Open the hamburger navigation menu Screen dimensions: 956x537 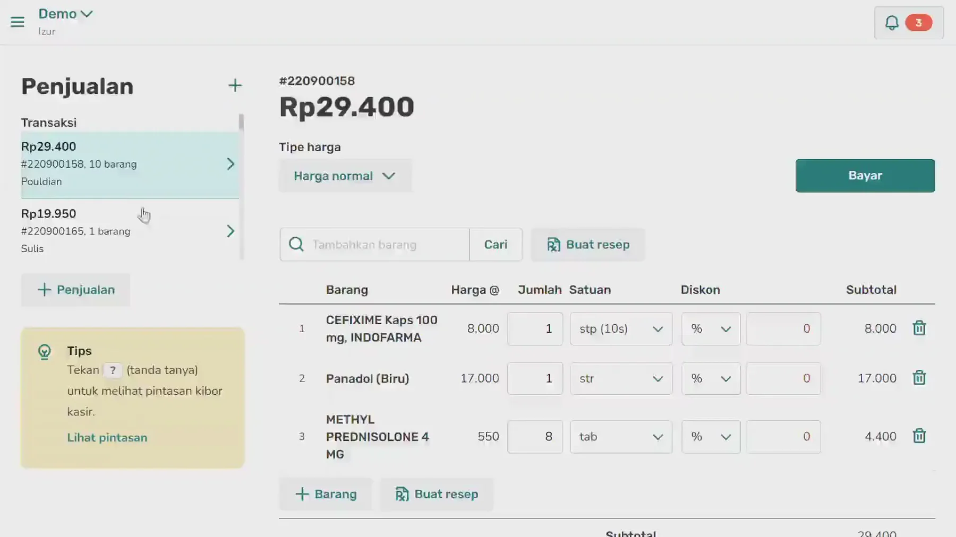click(x=18, y=22)
